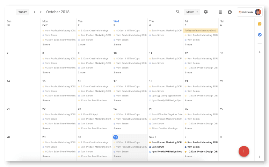The height and width of the screenshot is (167, 269).
Task: Select the highlighted date 31
Action: click(x=115, y=137)
